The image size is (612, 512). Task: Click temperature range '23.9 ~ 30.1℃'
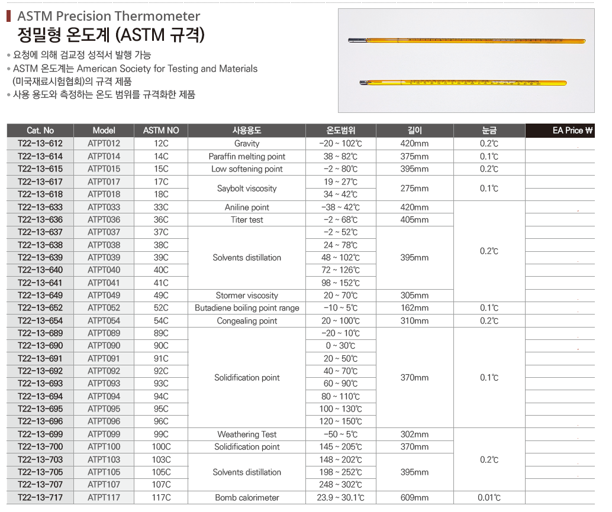[341, 497]
